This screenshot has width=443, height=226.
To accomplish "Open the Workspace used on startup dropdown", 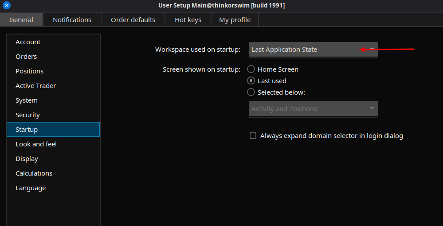I will click(x=314, y=50).
